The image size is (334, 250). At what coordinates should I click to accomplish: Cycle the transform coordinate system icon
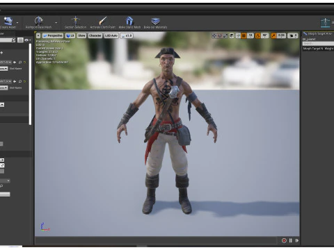click(x=232, y=35)
